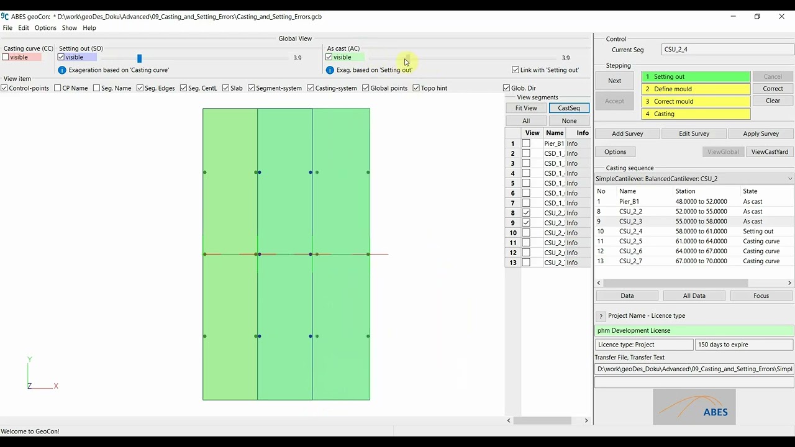The image size is (795, 447).
Task: Toggle the Global points checkbox
Action: [366, 88]
